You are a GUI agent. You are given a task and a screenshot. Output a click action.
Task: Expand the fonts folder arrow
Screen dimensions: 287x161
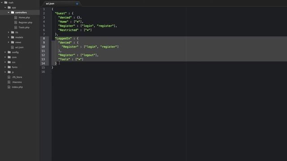pyautogui.click(x=5, y=67)
